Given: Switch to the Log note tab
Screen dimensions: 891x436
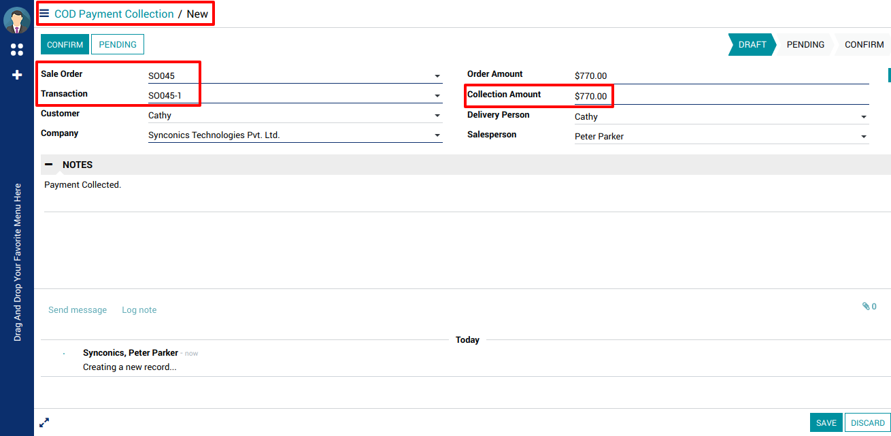Looking at the screenshot, I should point(139,310).
